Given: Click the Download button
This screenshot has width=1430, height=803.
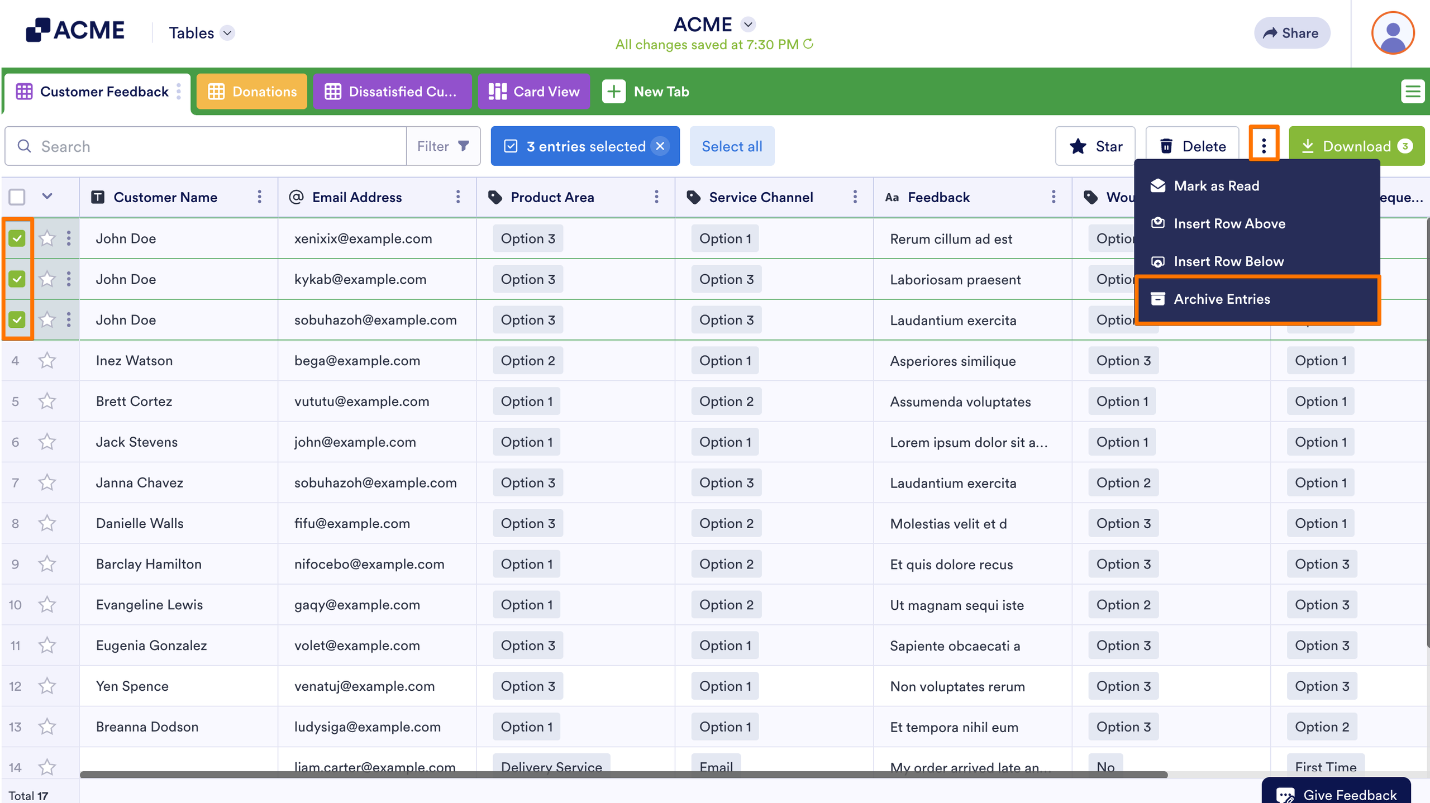Looking at the screenshot, I should [x=1357, y=146].
